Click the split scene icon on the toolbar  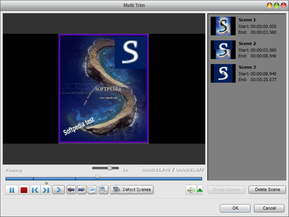click(x=82, y=189)
